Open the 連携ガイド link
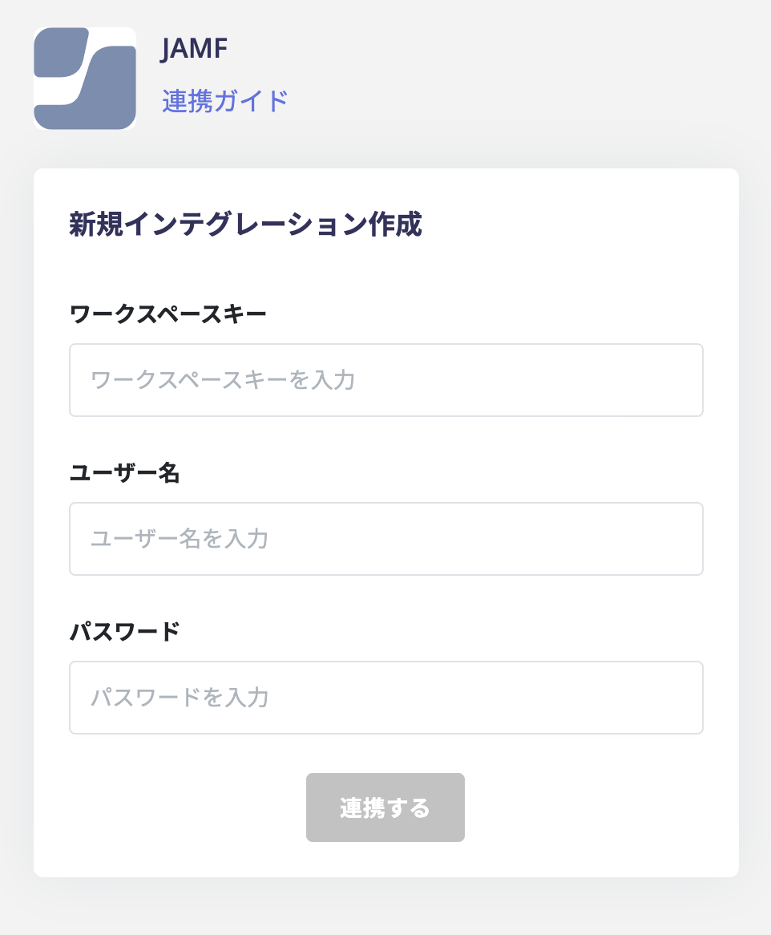 click(x=224, y=101)
